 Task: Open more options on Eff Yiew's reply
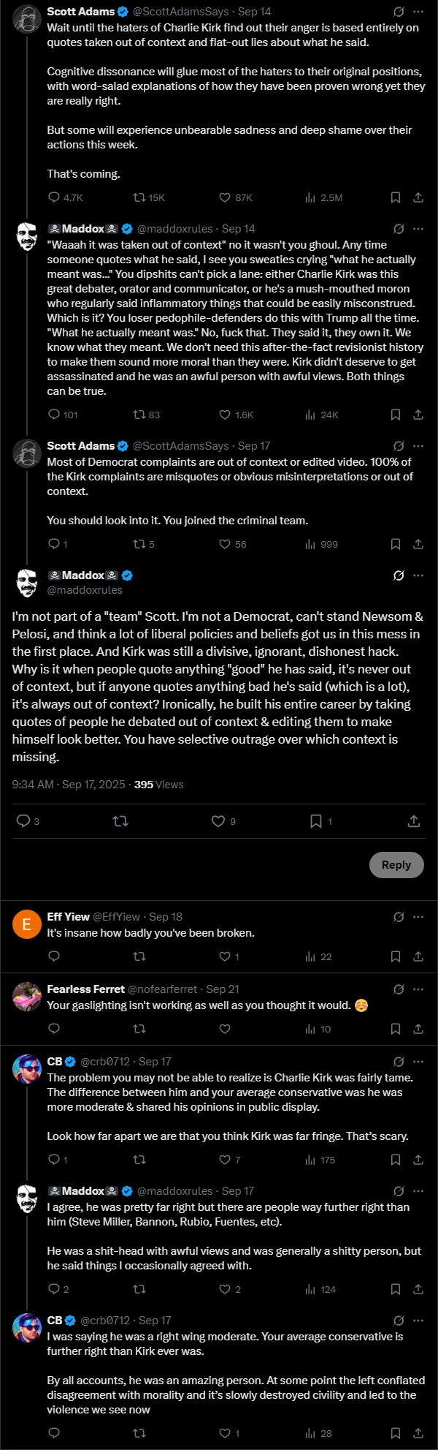(418, 916)
